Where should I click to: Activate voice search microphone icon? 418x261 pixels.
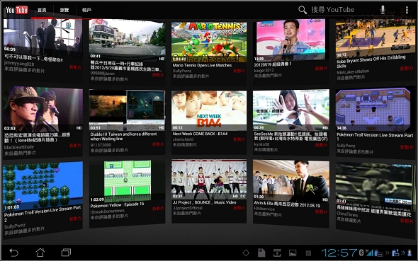[x=383, y=10]
